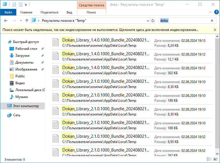Click the Сеть network icon

point(9,115)
